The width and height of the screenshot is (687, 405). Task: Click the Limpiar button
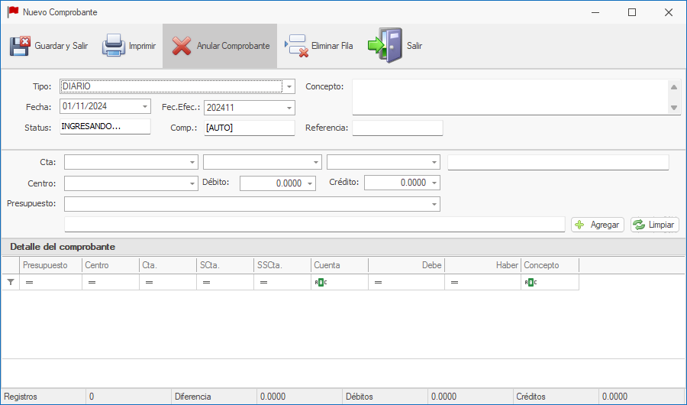tap(655, 225)
